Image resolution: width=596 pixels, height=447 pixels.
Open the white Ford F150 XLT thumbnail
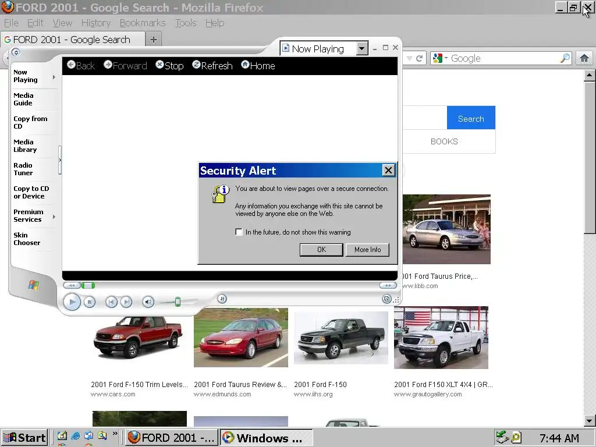(441, 338)
